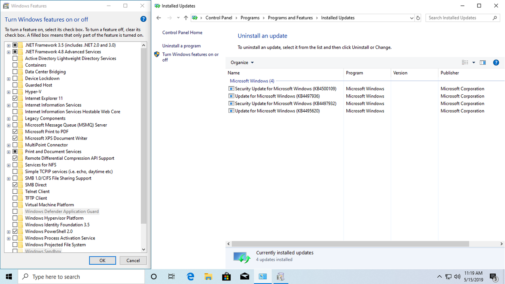Click the Windows Features vertical scrollbar thumb
505x284 pixels.
(144, 136)
